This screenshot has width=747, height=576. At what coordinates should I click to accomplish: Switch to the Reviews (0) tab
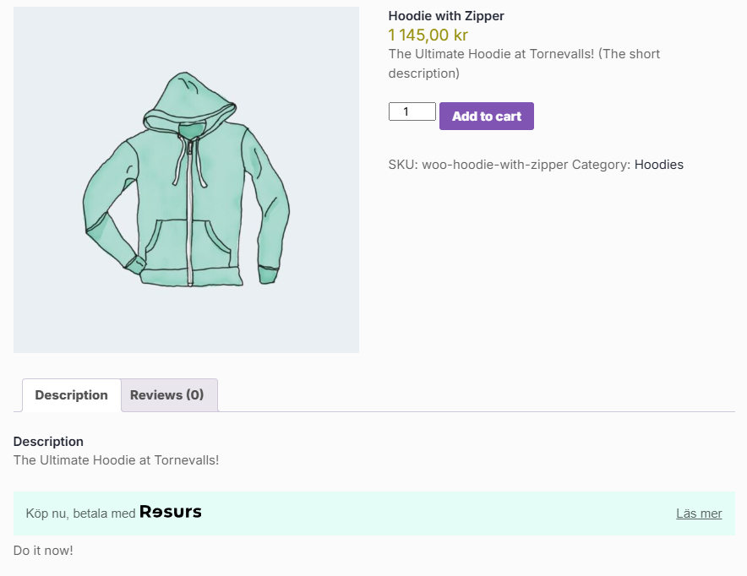(168, 394)
